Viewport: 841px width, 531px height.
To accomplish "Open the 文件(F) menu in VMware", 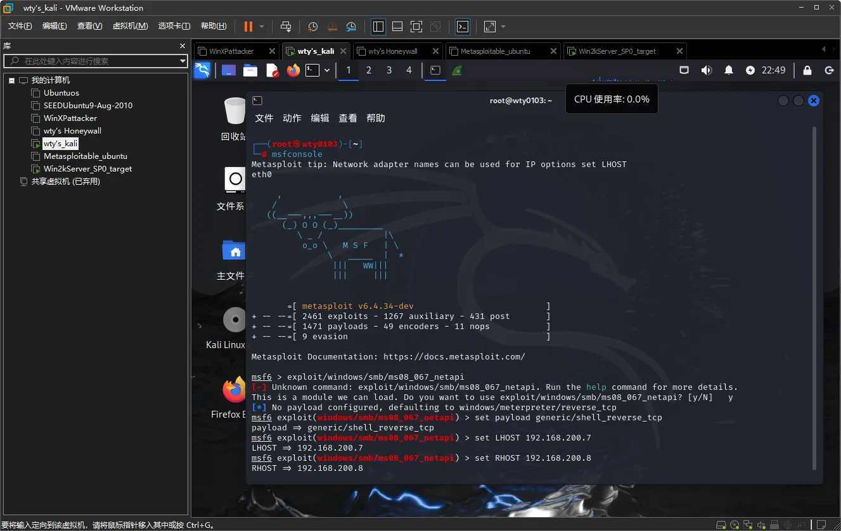I will pos(20,26).
